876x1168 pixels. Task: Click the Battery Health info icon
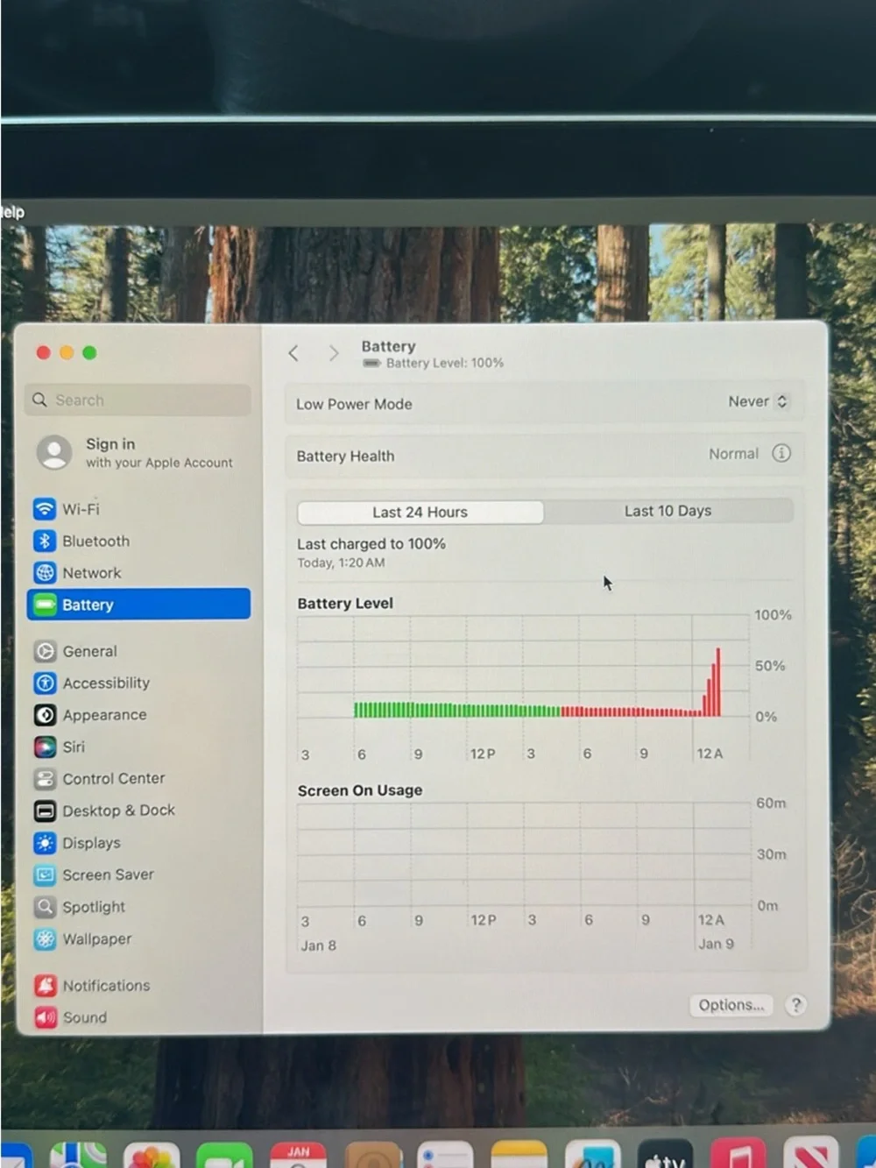pyautogui.click(x=781, y=453)
